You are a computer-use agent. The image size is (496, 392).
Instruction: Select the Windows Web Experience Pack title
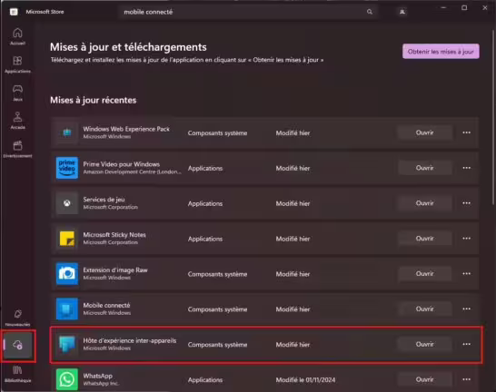point(126,129)
